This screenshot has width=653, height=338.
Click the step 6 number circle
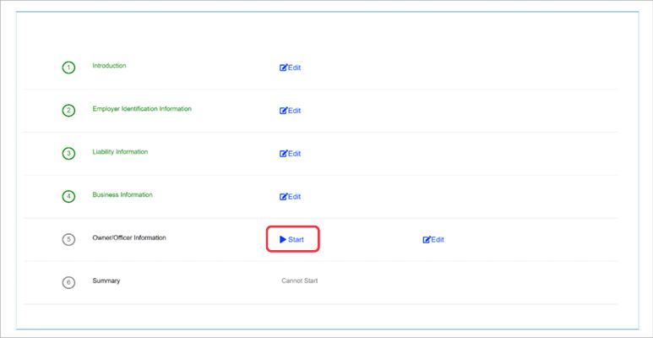(x=69, y=282)
